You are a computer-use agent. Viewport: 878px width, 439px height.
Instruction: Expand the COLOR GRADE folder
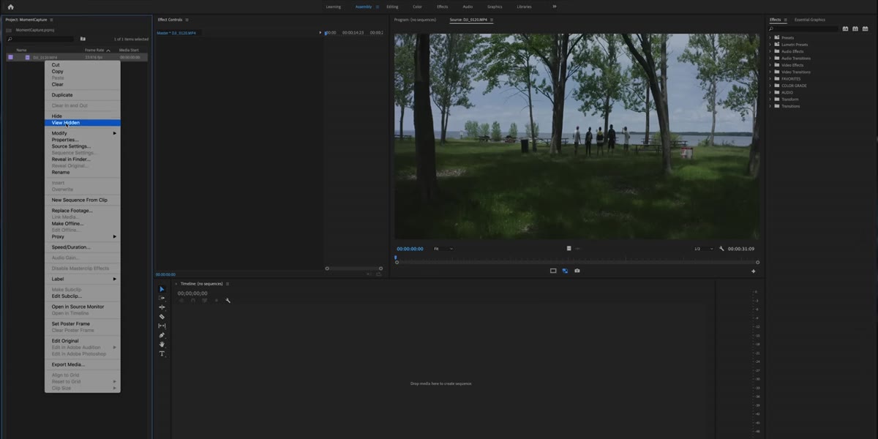(x=770, y=86)
